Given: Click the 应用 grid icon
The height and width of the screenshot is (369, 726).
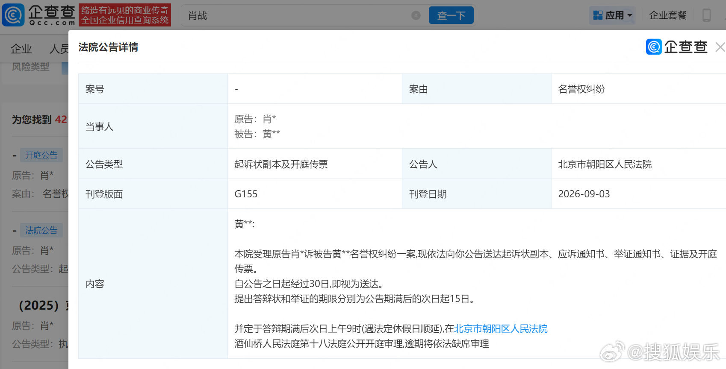Looking at the screenshot, I should point(598,15).
